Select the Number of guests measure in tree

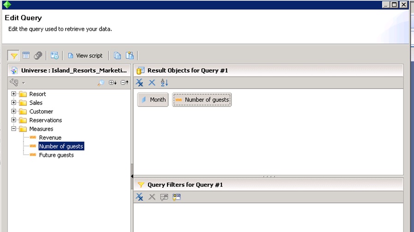pyautogui.click(x=61, y=146)
